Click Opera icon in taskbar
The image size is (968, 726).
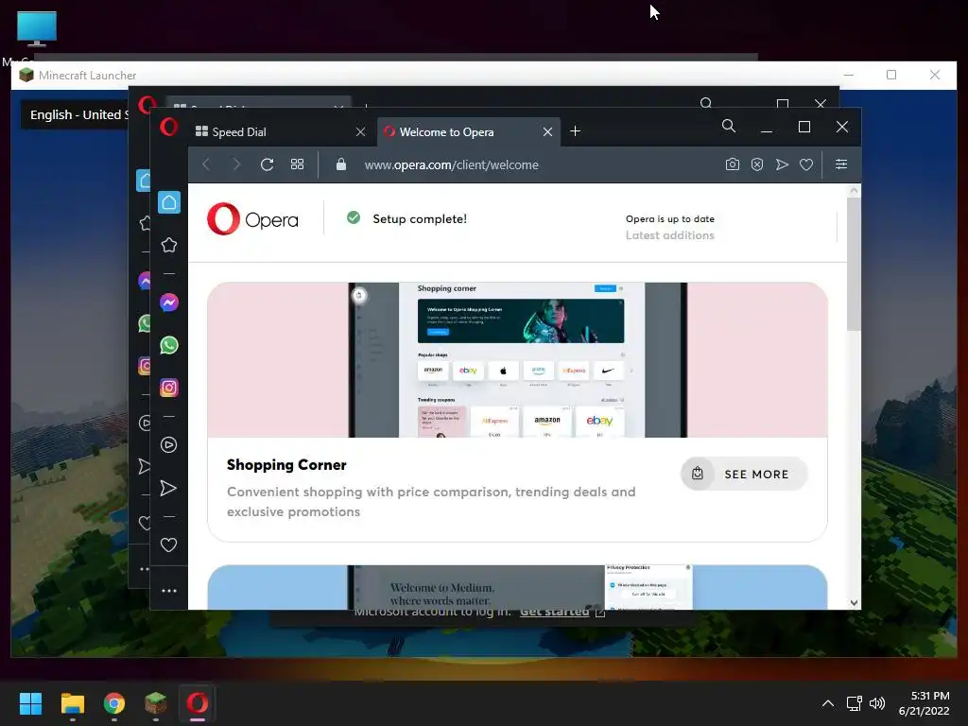click(x=198, y=703)
